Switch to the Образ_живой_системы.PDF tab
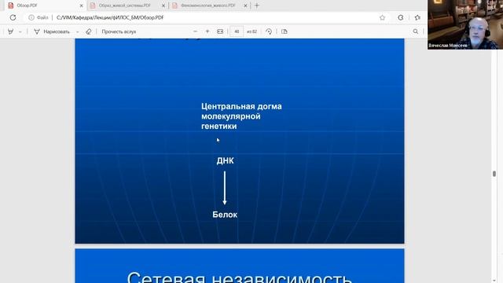Screen dimensions: 503x283 [125, 6]
